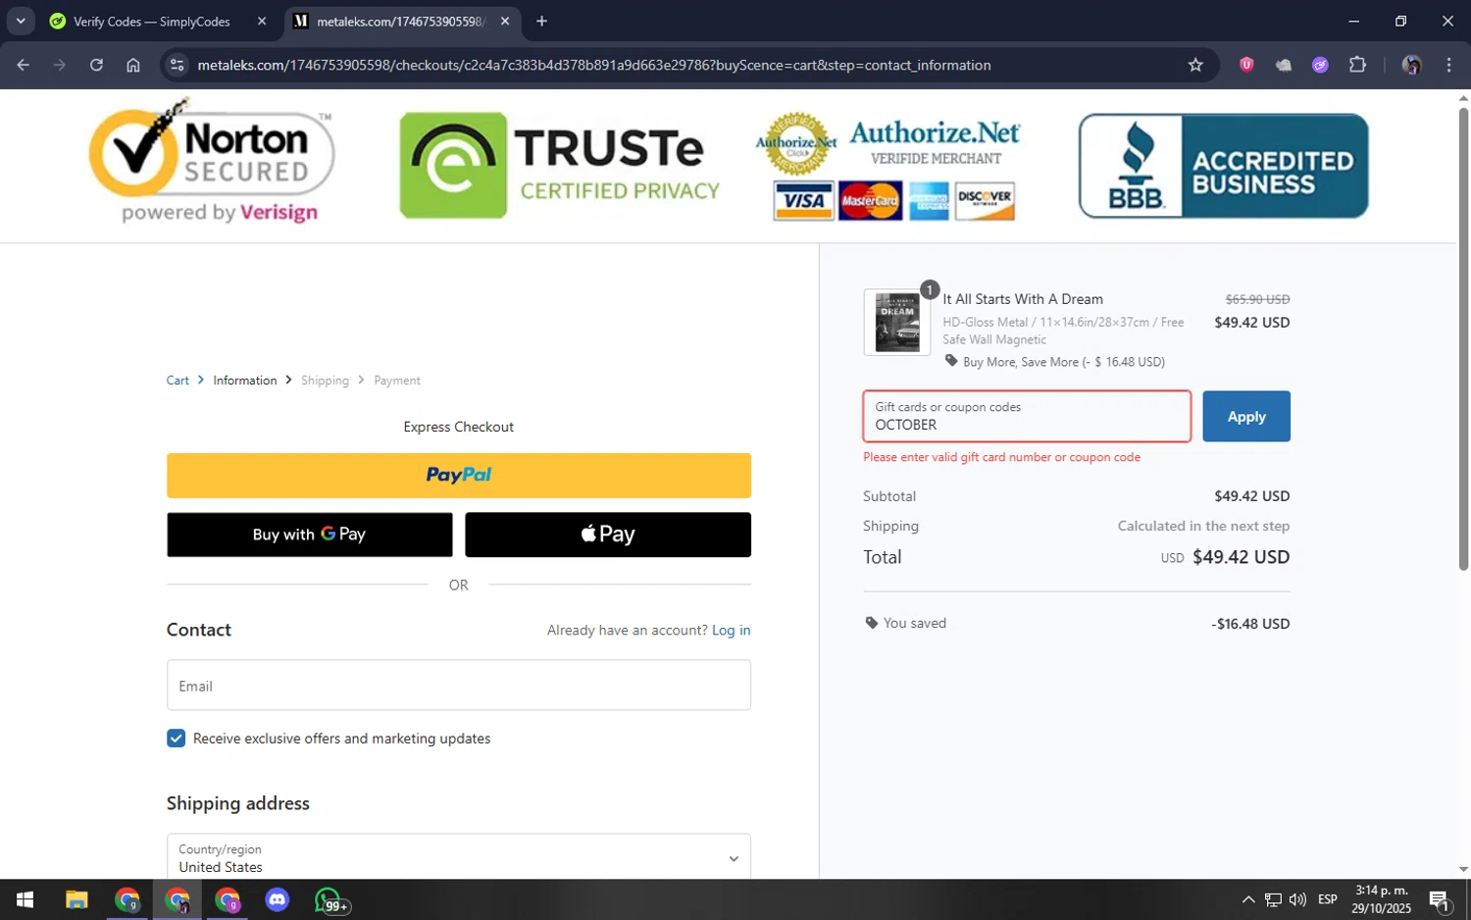Uncheck Receive exclusive offers and marketing updates

tap(176, 739)
